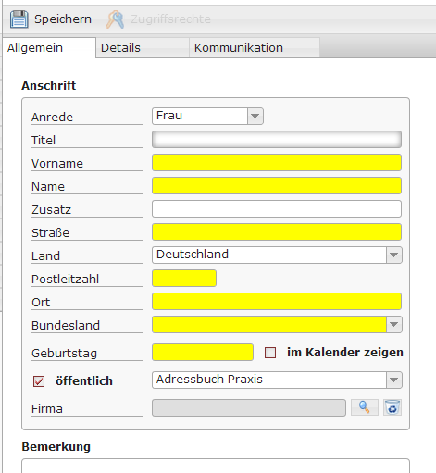Open the Land dropdown showing Deutschland
The image size is (436, 473).
pos(277,255)
